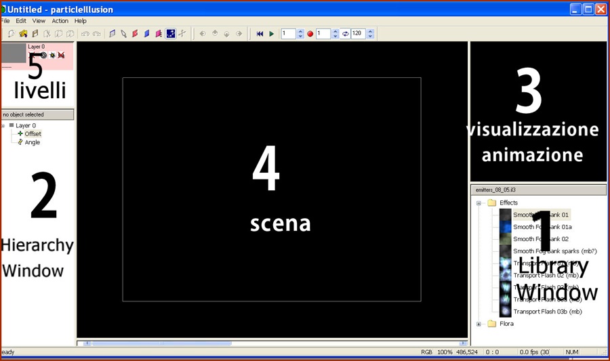This screenshot has height=361, width=610.
Task: Click the start frame field after record button
Action: 323,33
